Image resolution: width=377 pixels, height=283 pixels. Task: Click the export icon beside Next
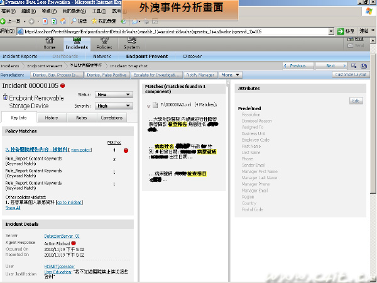click(354, 65)
